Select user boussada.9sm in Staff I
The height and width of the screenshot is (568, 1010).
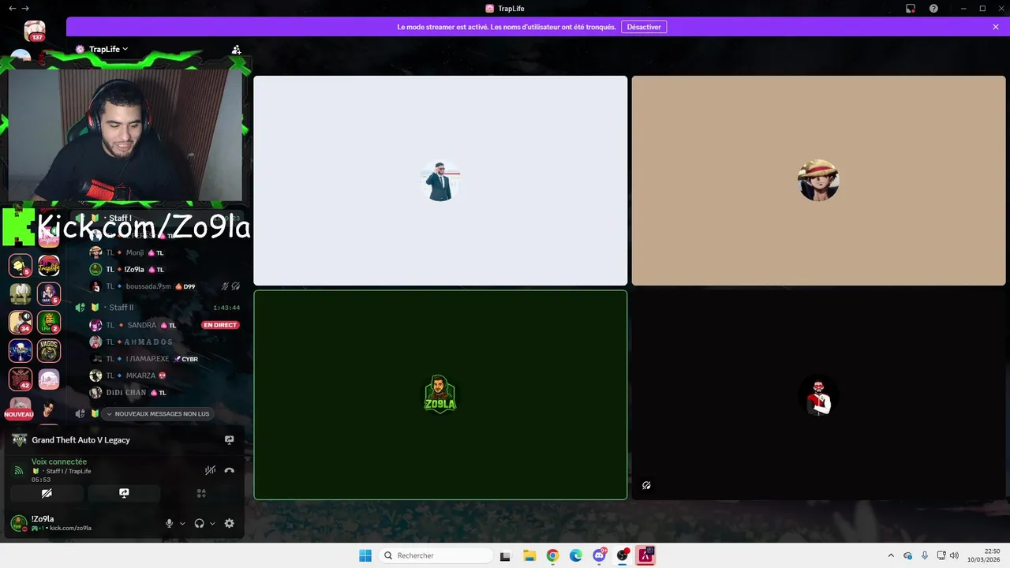[x=150, y=286]
